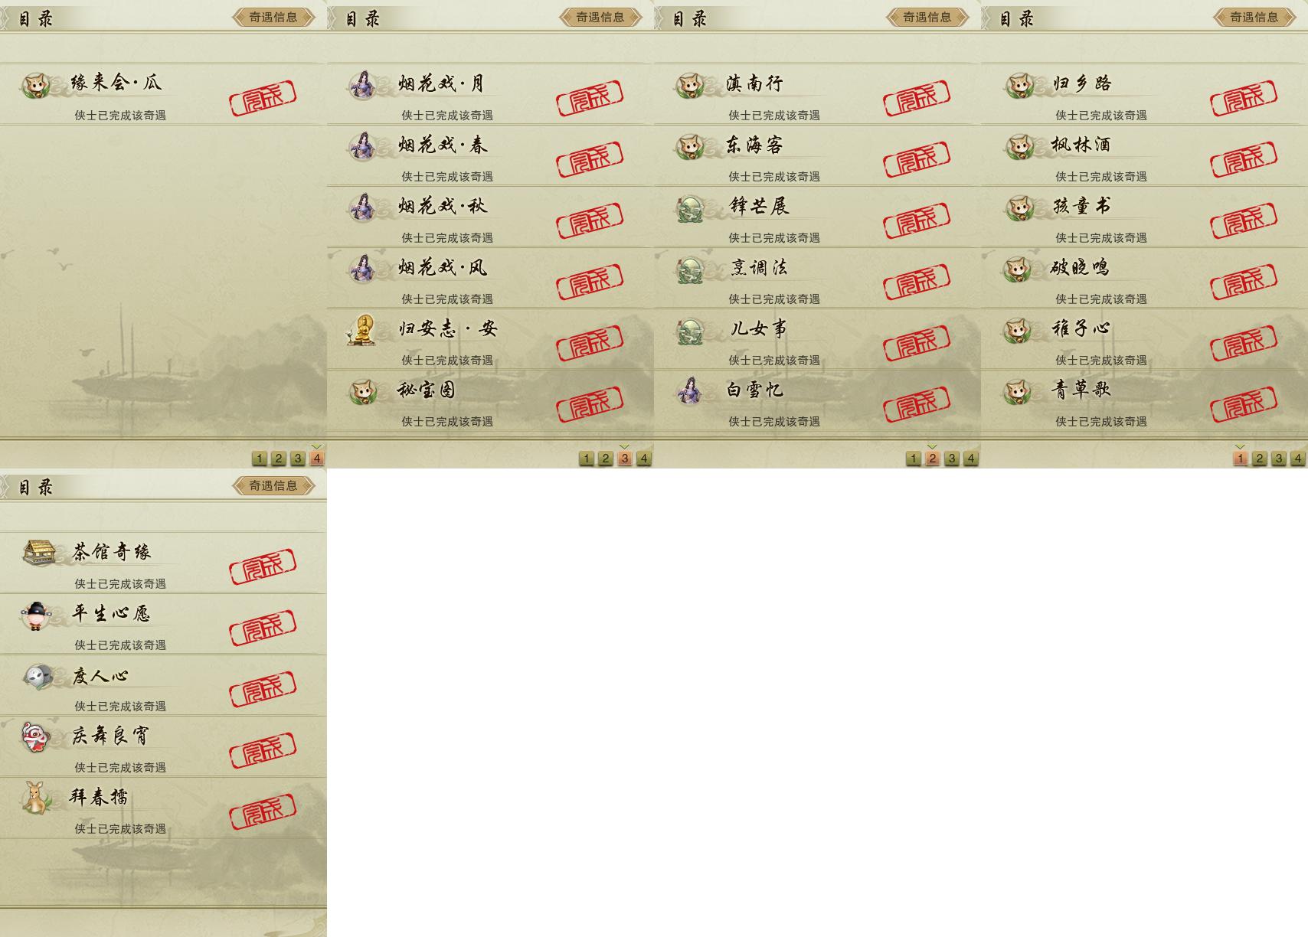Viewport: 1308px width, 937px height.
Task: Click the jade dragon icon beside 锋芒展
Action: 691,207
